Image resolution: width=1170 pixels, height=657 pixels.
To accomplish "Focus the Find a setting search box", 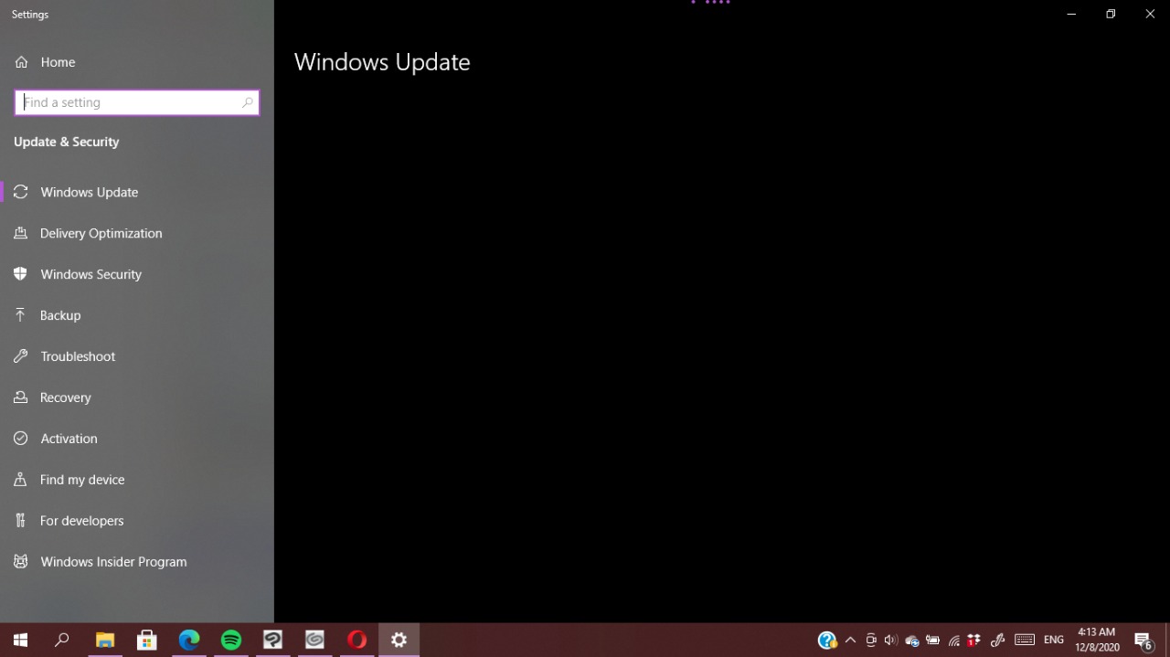I will tap(137, 102).
